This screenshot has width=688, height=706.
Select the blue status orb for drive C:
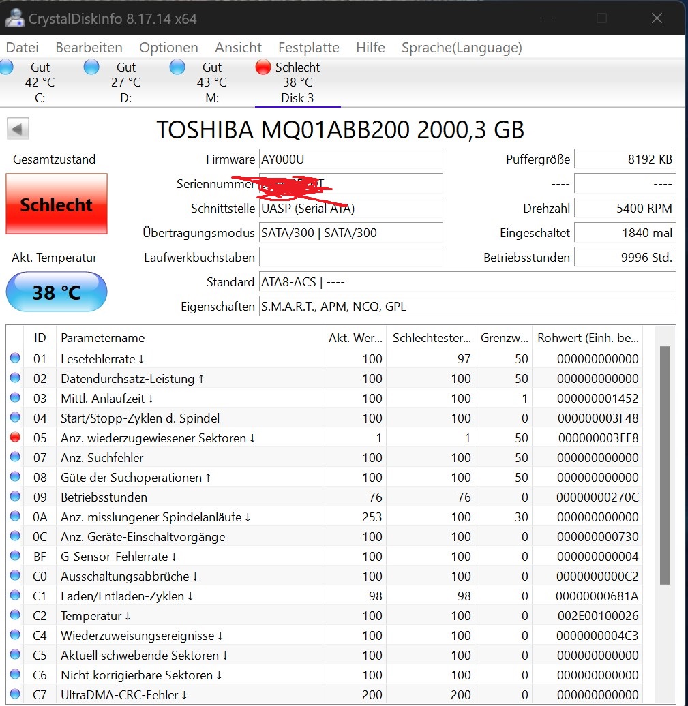[6, 67]
